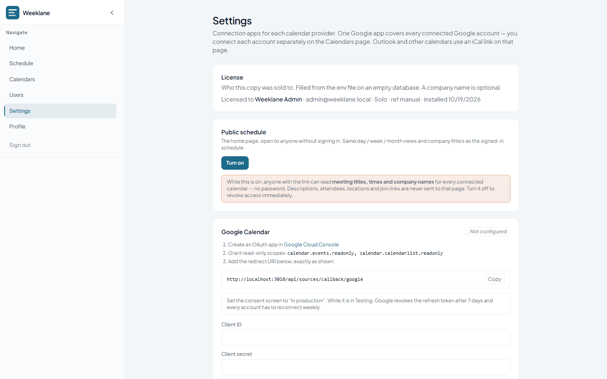The image size is (607, 379).
Task: Collapse the sidebar with the chevron
Action: [112, 13]
